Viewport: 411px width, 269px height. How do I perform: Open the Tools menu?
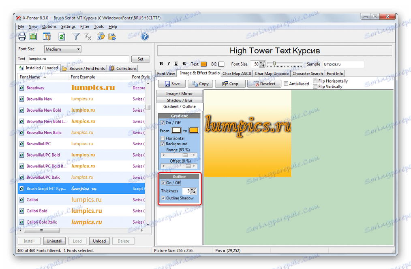pos(99,26)
